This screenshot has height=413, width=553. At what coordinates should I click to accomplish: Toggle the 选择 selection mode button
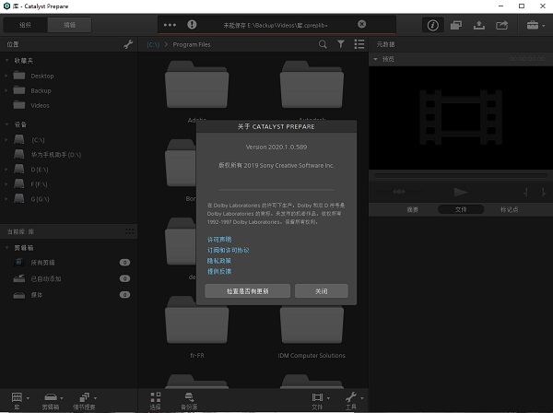(x=155, y=398)
